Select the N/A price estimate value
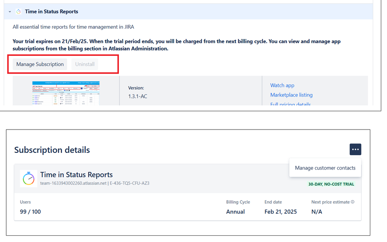This screenshot has width=387, height=242. click(316, 212)
